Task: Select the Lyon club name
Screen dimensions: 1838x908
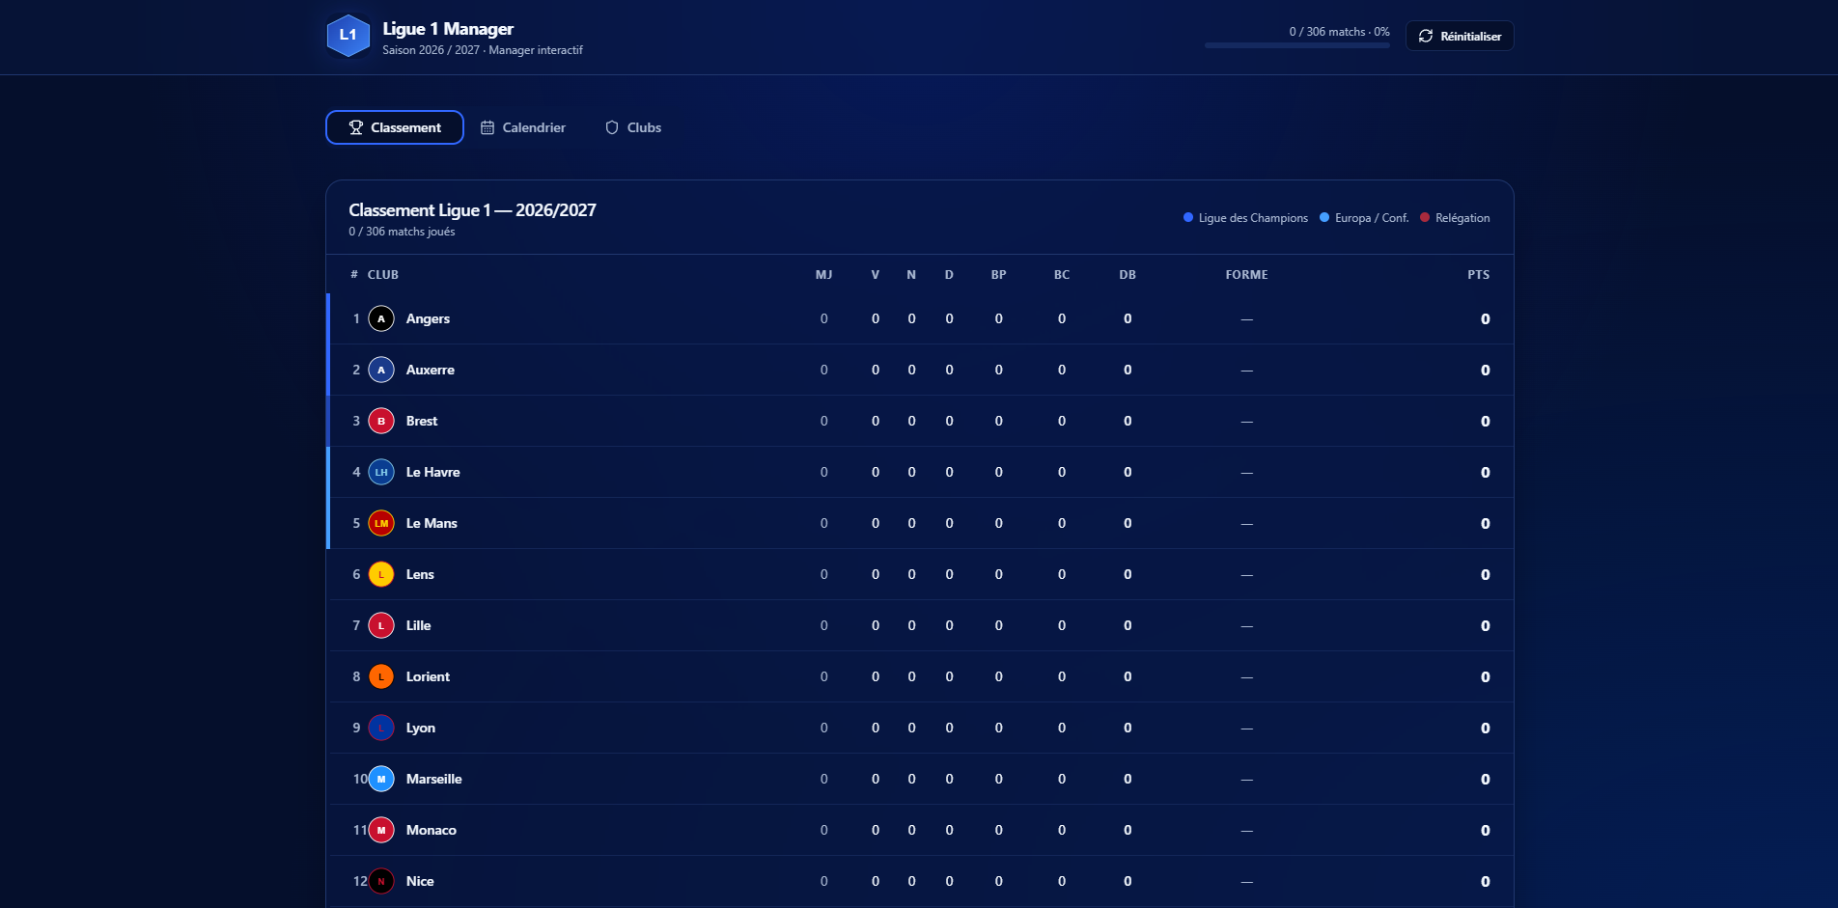Action: [x=421, y=728]
